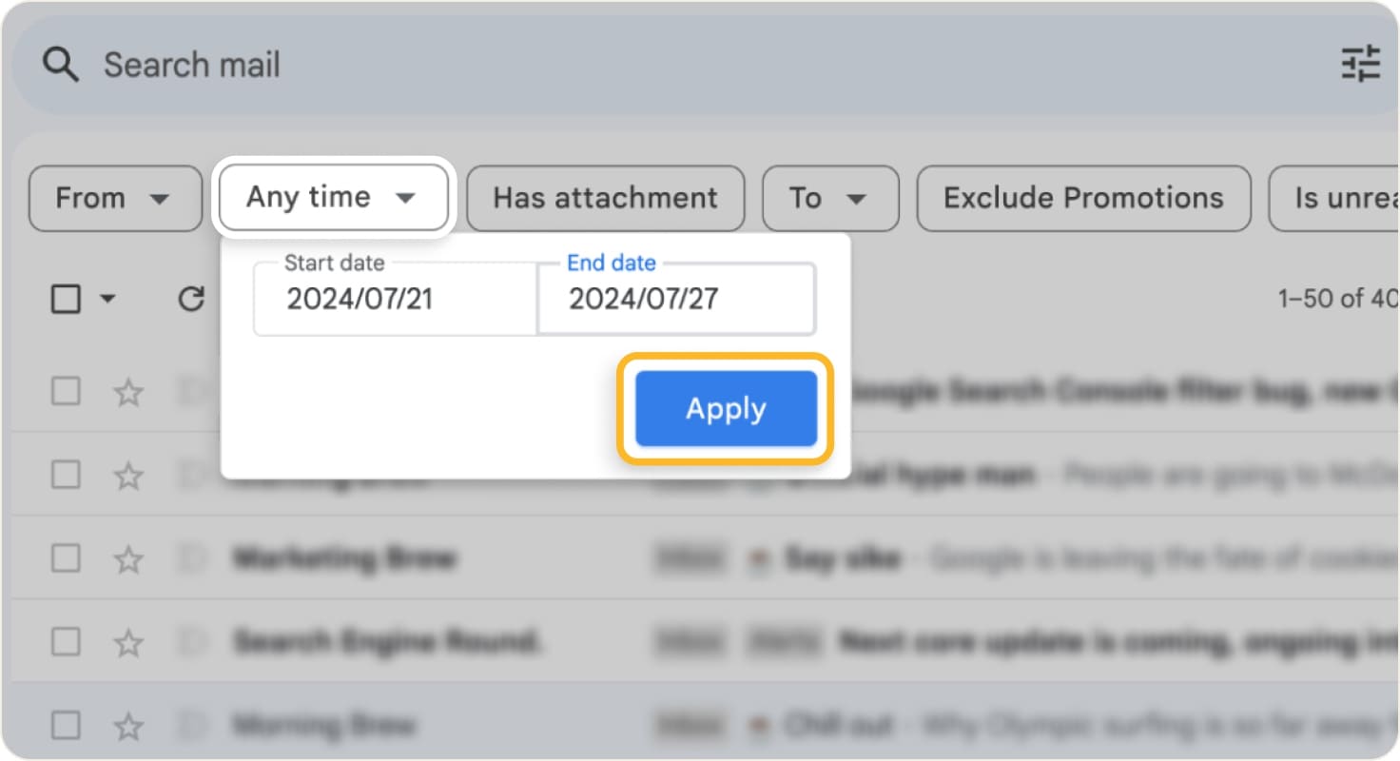The image size is (1400, 761).
Task: Filter emails by Has attachment
Action: tap(605, 198)
